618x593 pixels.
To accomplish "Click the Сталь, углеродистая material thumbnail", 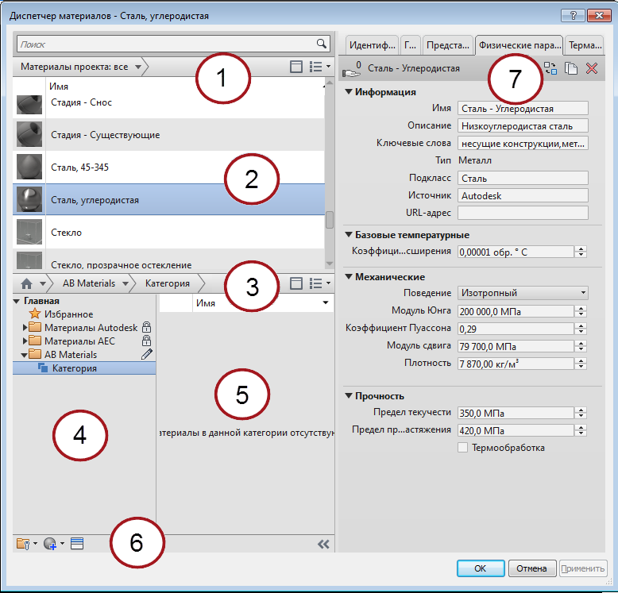I will [x=29, y=199].
